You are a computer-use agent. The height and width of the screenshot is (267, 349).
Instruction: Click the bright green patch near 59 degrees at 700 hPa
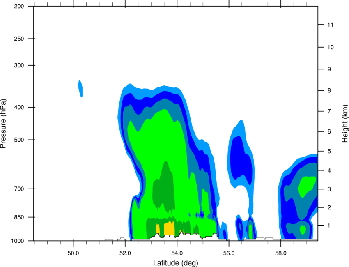point(307,186)
